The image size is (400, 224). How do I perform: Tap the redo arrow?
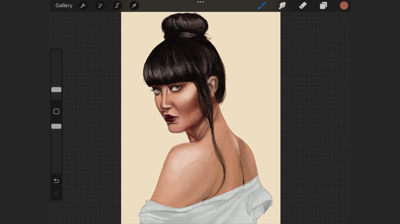pyautogui.click(x=56, y=193)
